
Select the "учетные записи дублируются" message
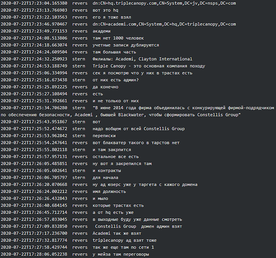tap(126, 45)
